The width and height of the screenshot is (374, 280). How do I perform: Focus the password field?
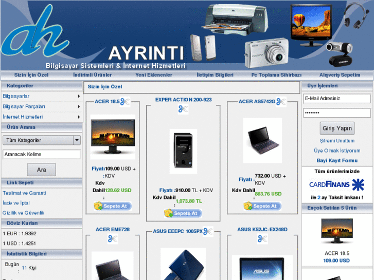(x=337, y=113)
